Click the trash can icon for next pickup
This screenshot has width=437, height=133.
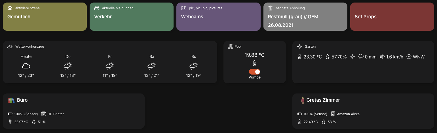tap(271, 8)
